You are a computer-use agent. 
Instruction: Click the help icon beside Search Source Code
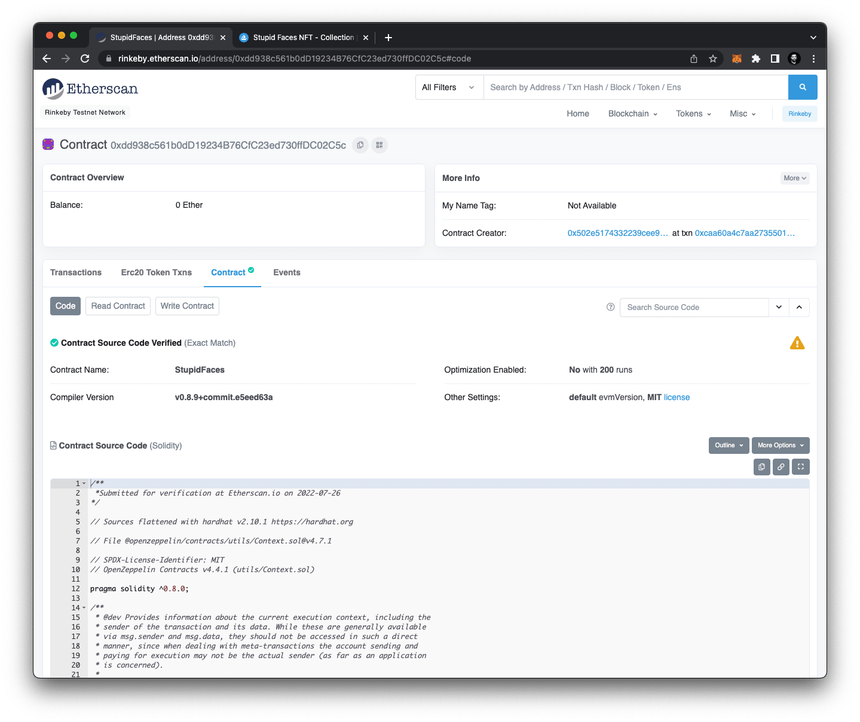click(x=610, y=307)
